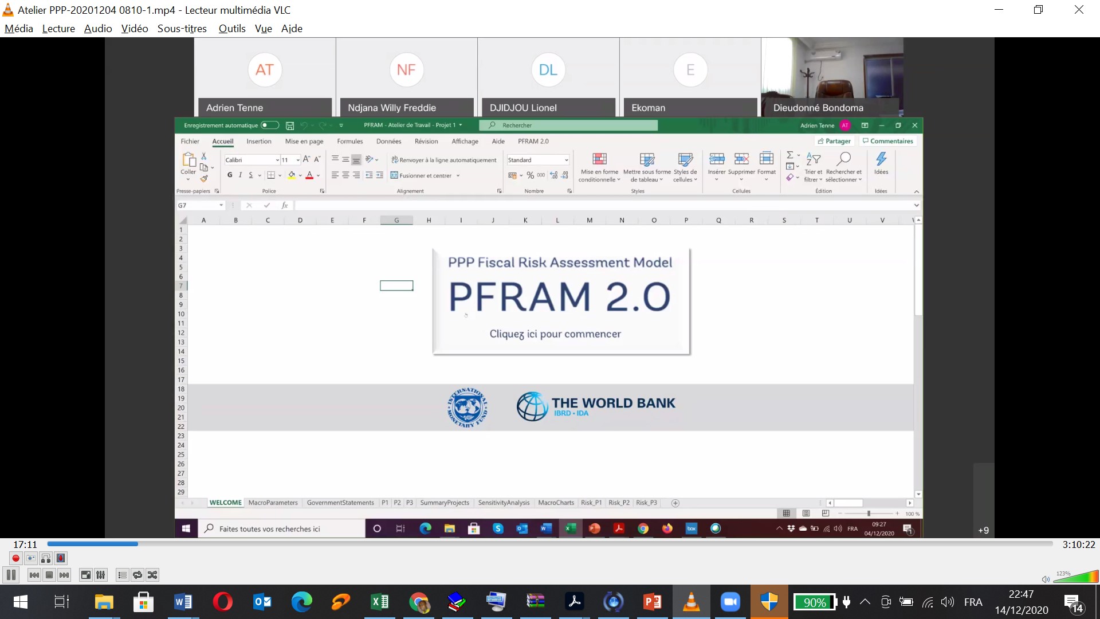Screen dimensions: 1100x619
Task: Open Excel from the Windows taskbar
Action: coord(380,602)
